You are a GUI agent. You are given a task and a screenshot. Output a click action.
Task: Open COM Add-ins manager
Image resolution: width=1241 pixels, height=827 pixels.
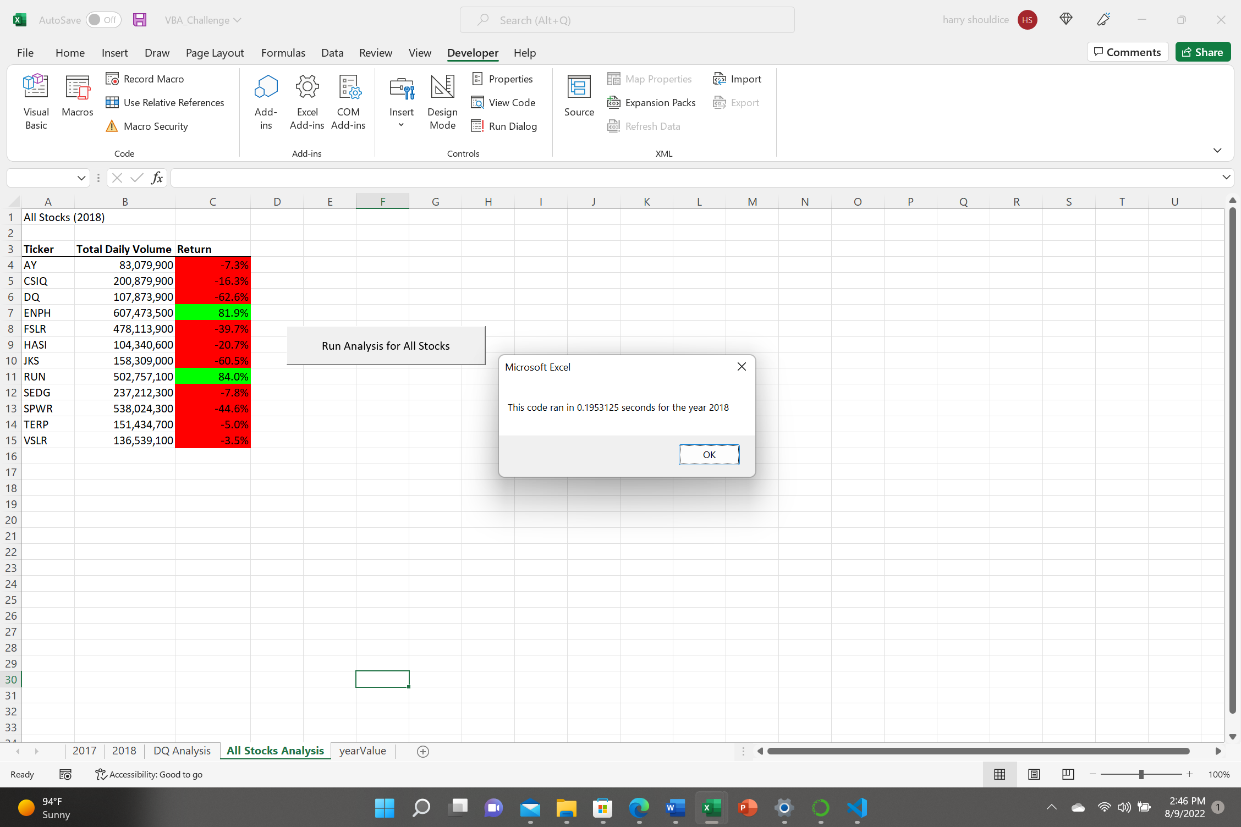tap(348, 102)
